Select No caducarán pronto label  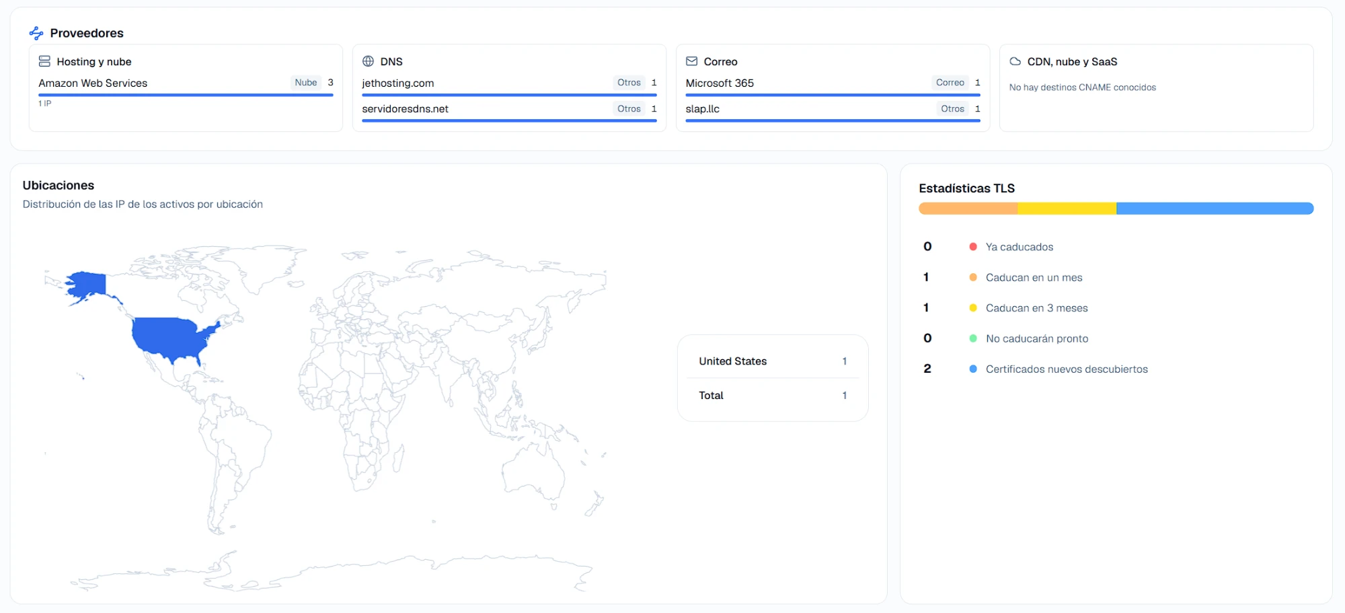(1037, 338)
